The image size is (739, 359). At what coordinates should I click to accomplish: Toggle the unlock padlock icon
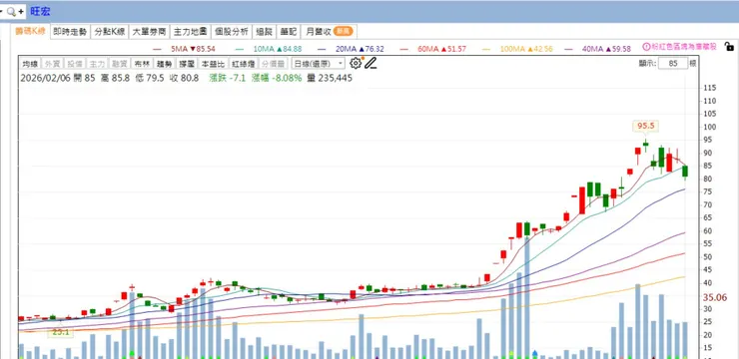point(729,47)
